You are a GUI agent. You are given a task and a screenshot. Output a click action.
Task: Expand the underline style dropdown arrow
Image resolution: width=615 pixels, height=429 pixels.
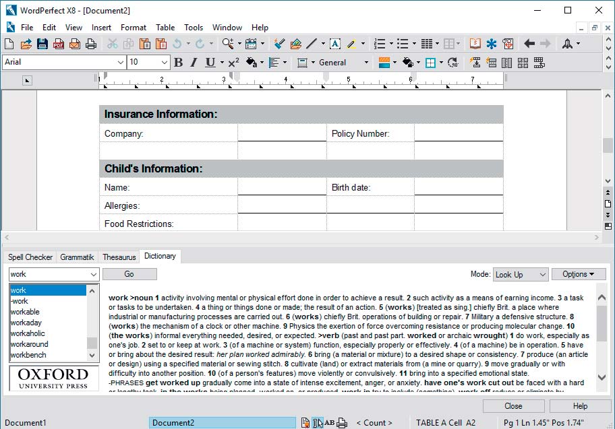[222, 63]
